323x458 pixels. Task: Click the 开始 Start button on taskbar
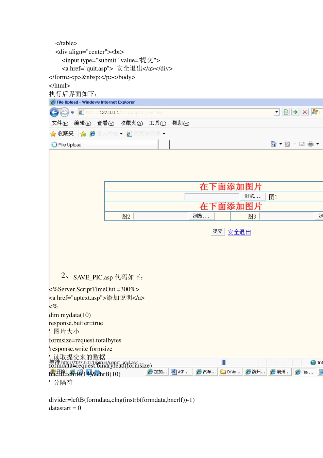click(x=58, y=372)
